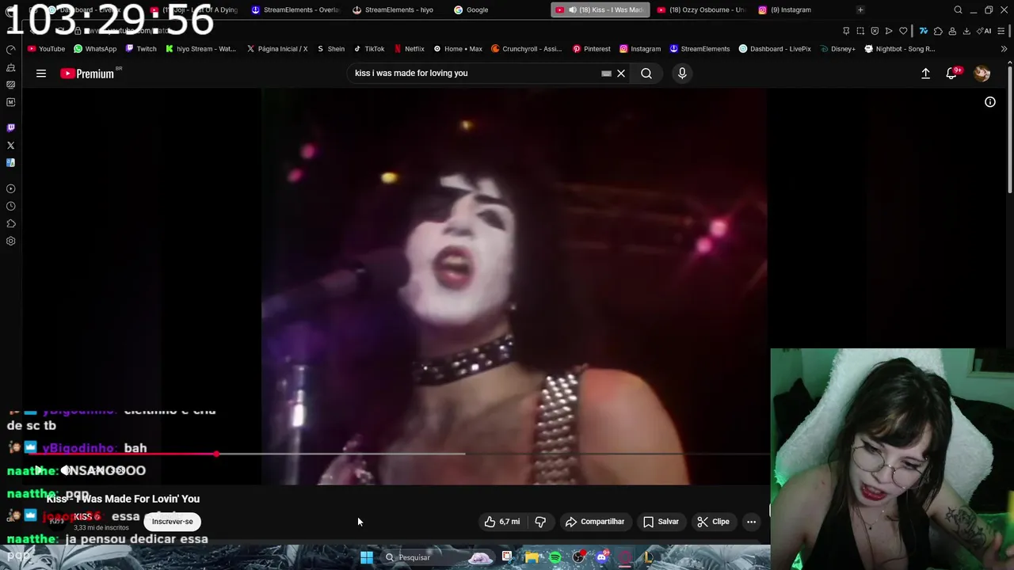Open more actions ellipsis under video
1014x570 pixels.
[751, 522]
